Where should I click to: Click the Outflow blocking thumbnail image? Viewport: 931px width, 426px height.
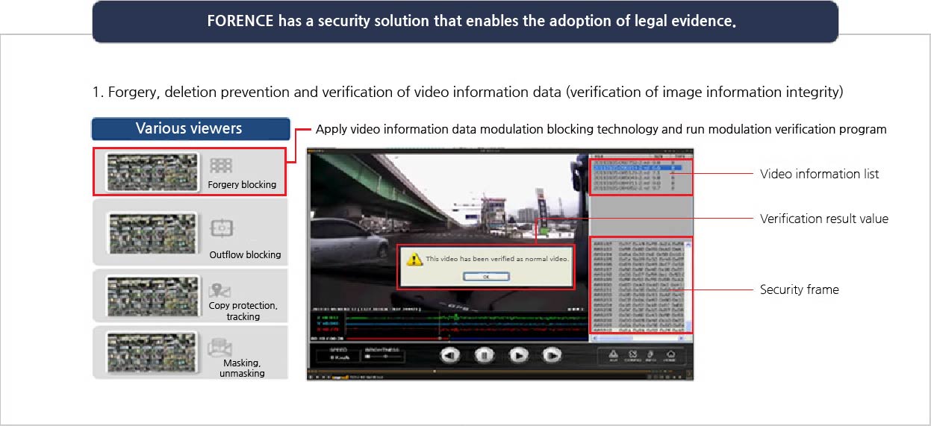coord(153,233)
